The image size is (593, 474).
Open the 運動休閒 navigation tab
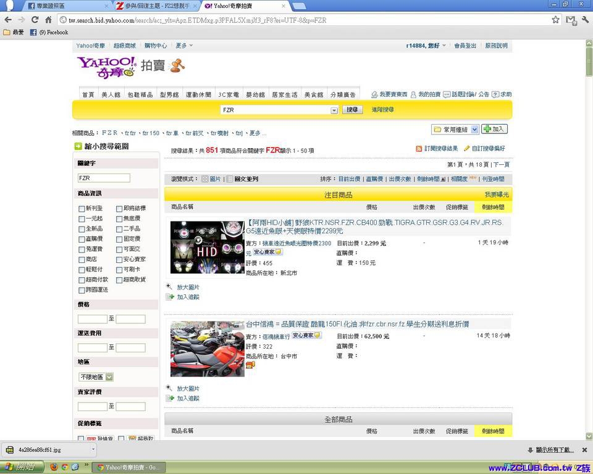click(x=198, y=94)
